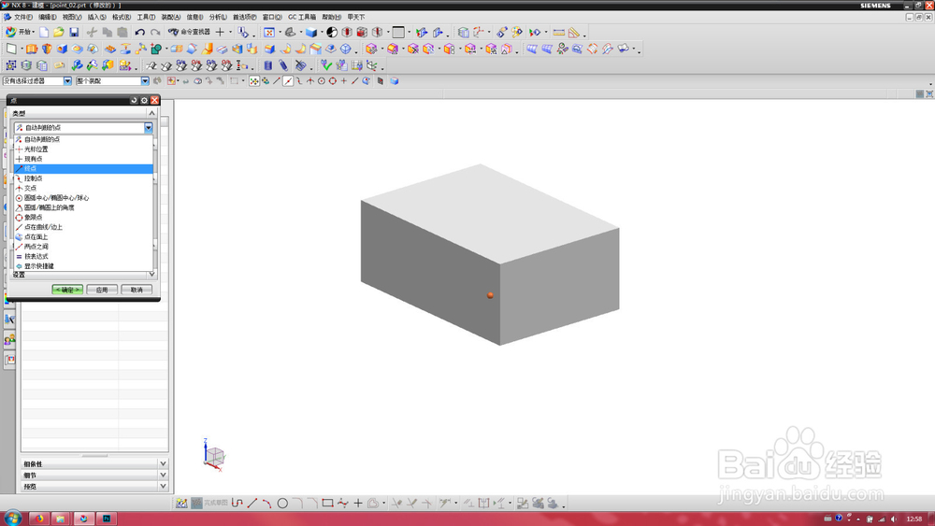Save the part with disk icon
Image resolution: width=935 pixels, height=526 pixels.
[74, 32]
